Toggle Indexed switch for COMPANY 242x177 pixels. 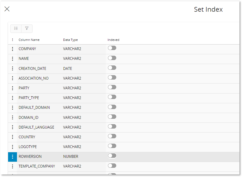pyautogui.click(x=112, y=48)
